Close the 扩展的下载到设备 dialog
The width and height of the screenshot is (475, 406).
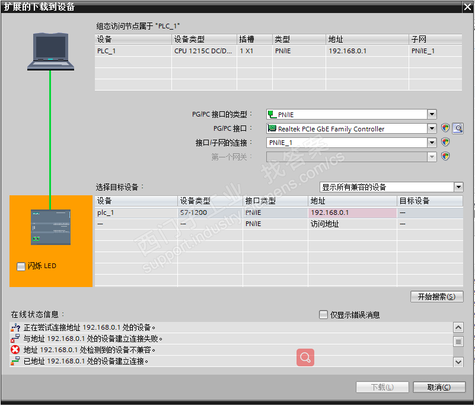click(468, 7)
